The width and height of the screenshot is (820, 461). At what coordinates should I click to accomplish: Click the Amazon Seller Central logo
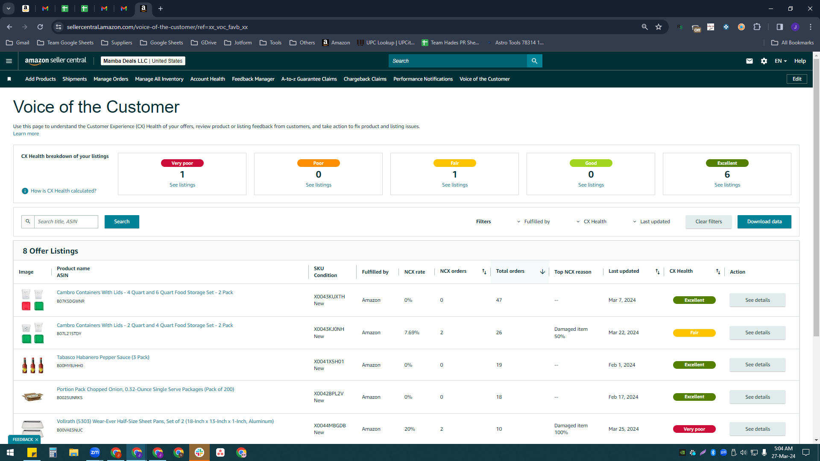coord(56,61)
